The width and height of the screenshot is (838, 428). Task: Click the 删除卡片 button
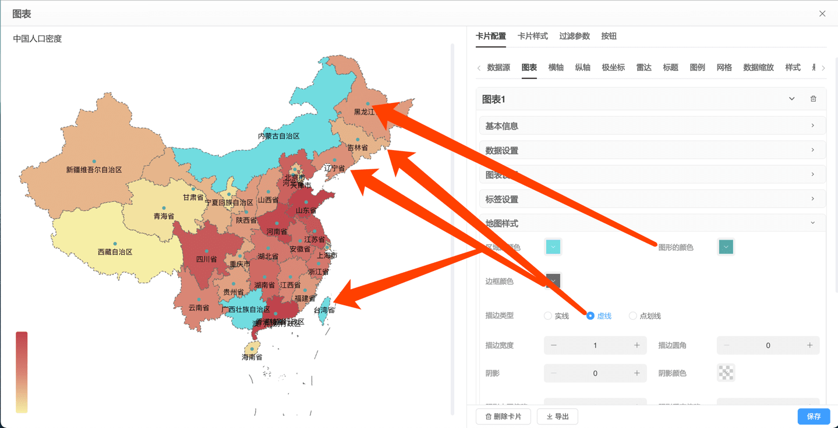[x=504, y=416]
